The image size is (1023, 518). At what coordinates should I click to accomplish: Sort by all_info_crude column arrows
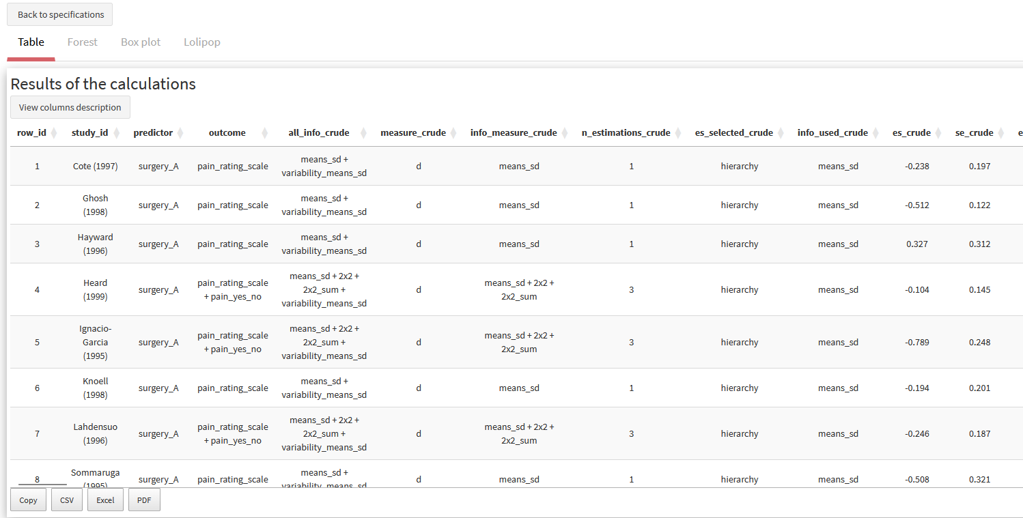coord(364,133)
